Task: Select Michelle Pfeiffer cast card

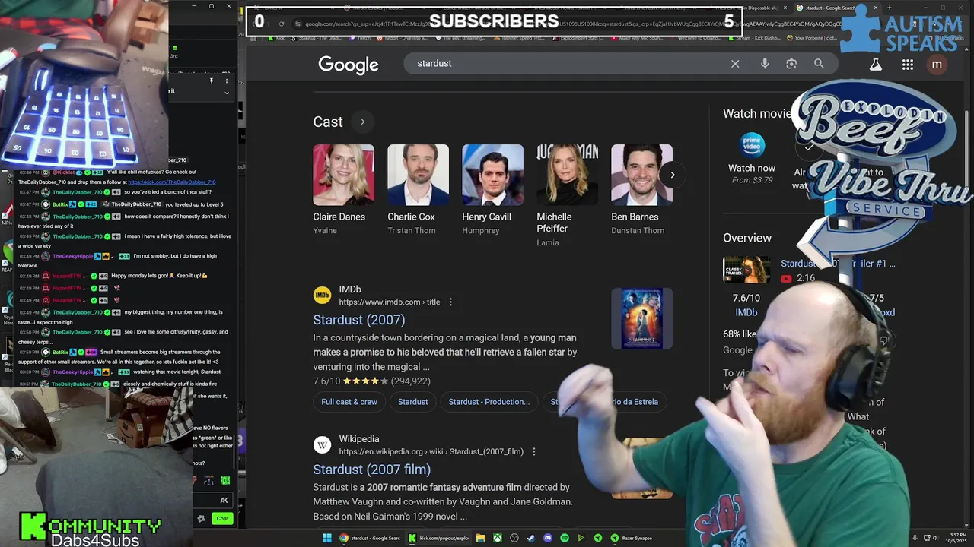Action: click(567, 196)
